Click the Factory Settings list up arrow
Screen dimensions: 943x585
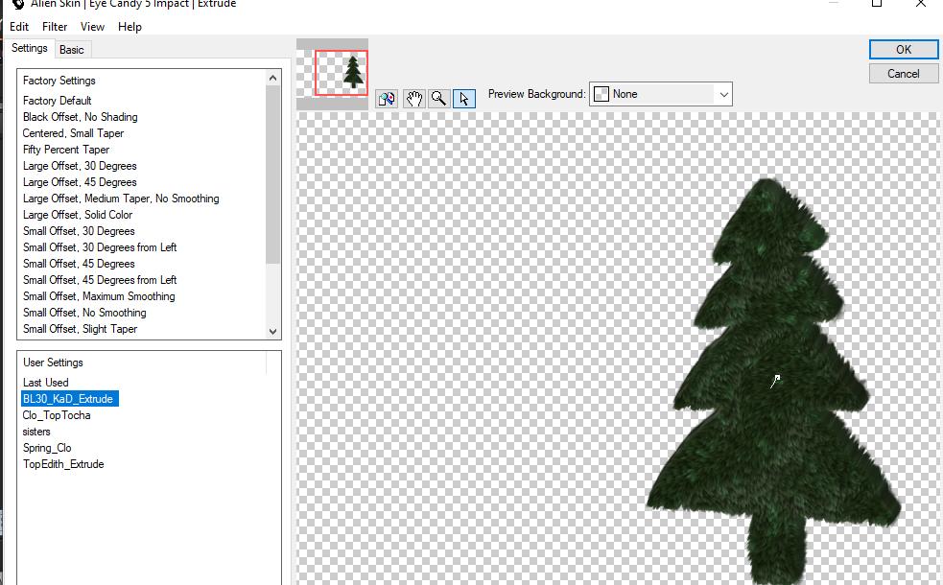pos(273,78)
